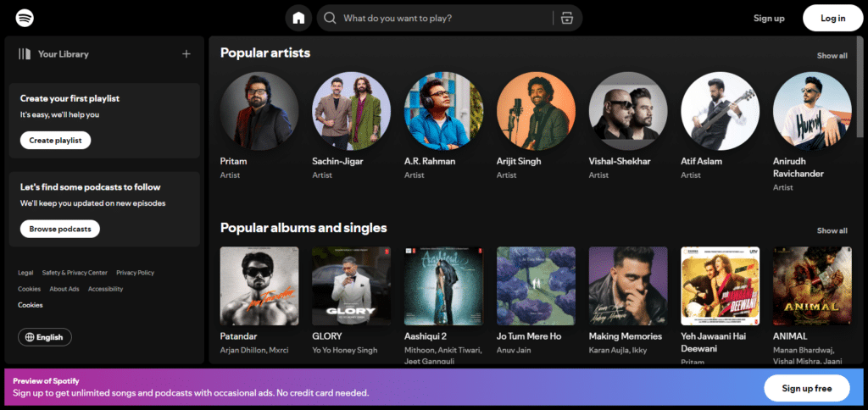Screen dimensions: 868x410
Task: Open Yeh Jawaani Hai Deewani cover
Action: [x=721, y=286]
